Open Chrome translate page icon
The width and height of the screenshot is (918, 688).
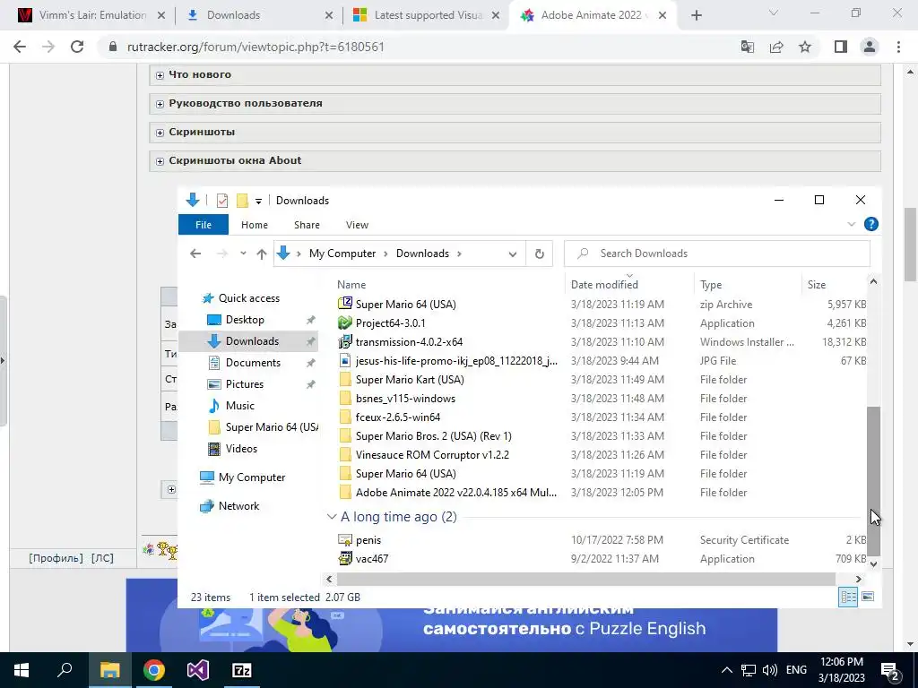747,47
